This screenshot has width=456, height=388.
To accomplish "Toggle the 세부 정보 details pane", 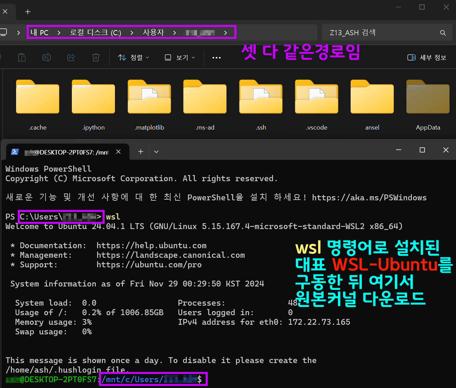I will click(427, 57).
